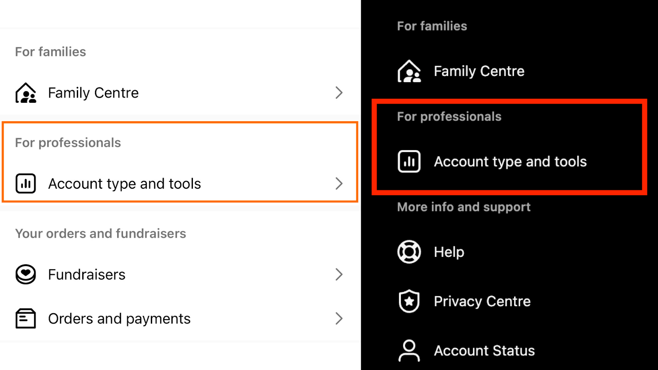This screenshot has height=370, width=658.
Task: Open the Family Centre menu entry
Action: 93,93
